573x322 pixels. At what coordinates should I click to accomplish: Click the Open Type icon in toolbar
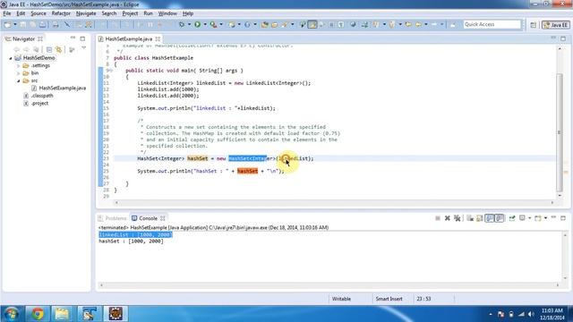click(265, 25)
